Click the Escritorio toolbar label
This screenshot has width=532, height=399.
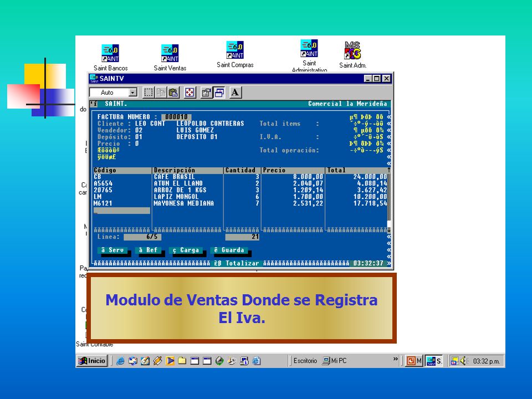click(305, 361)
